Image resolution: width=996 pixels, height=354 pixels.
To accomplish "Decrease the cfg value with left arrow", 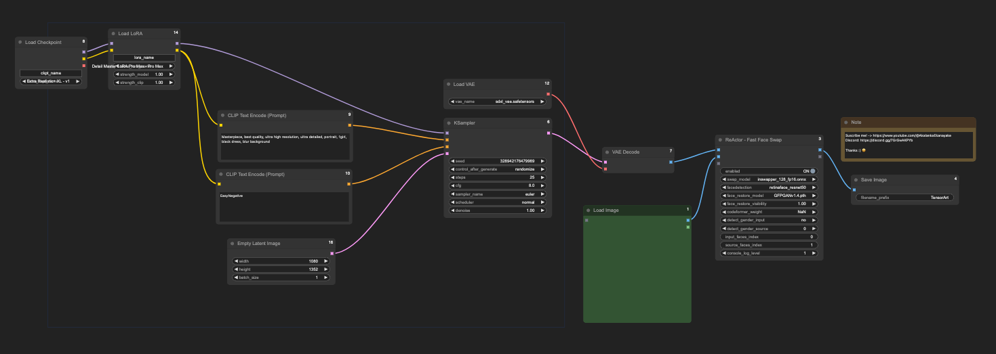I will (x=452, y=185).
